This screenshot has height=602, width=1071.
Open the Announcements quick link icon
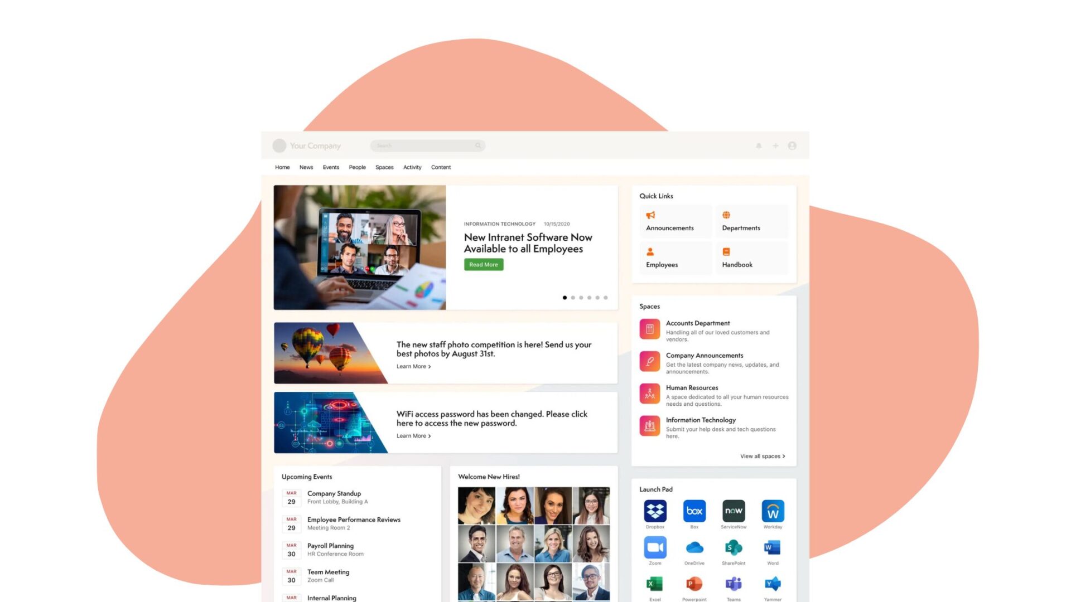tap(650, 214)
